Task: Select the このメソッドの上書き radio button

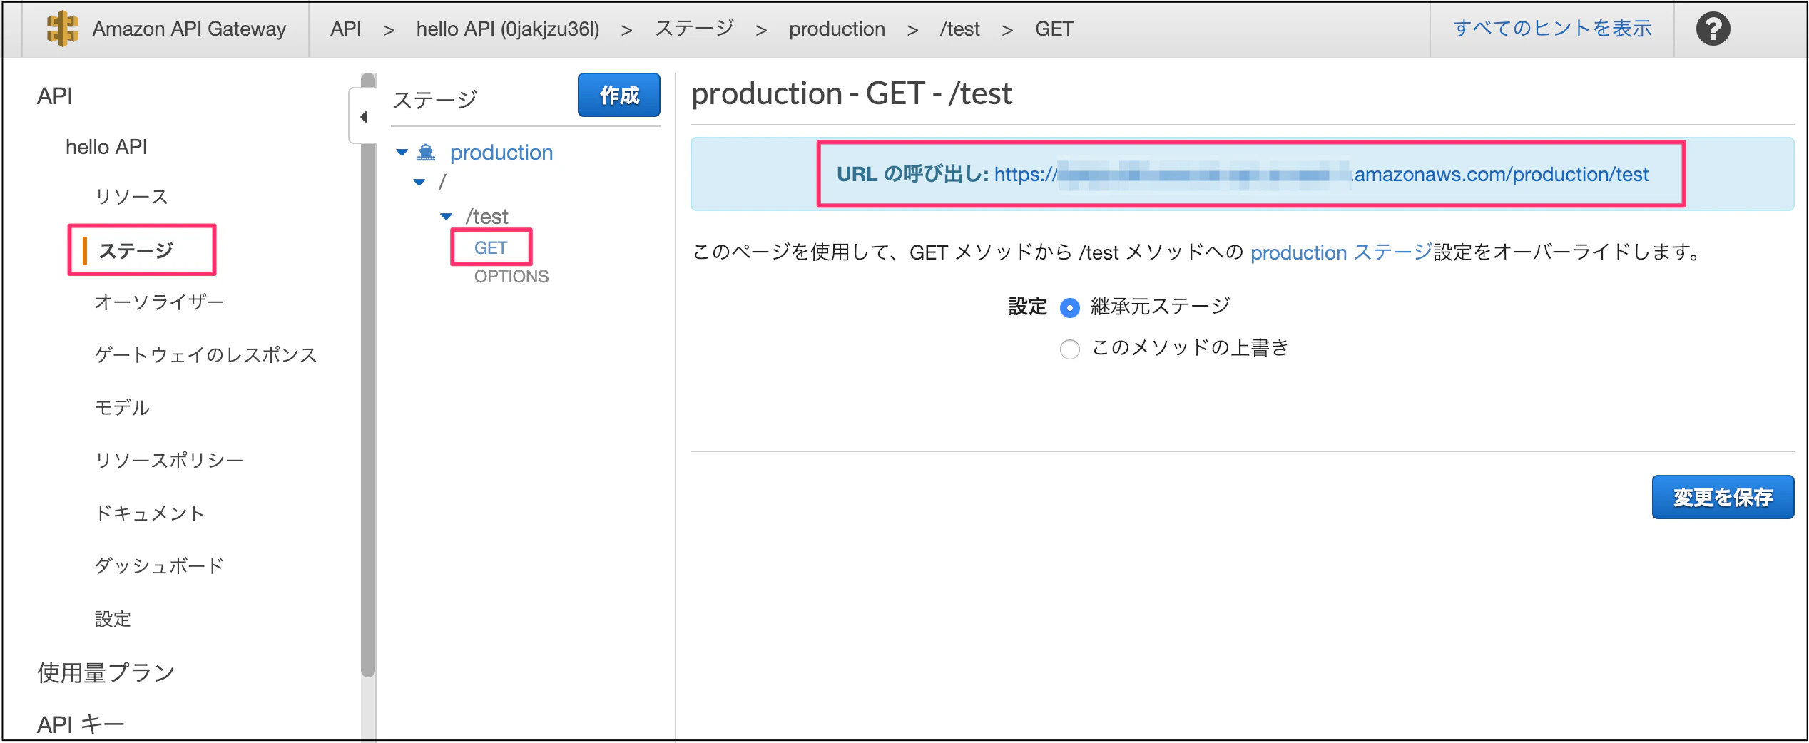Action: 1069,349
